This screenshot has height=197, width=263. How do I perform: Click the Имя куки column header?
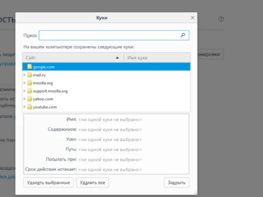coord(157,57)
